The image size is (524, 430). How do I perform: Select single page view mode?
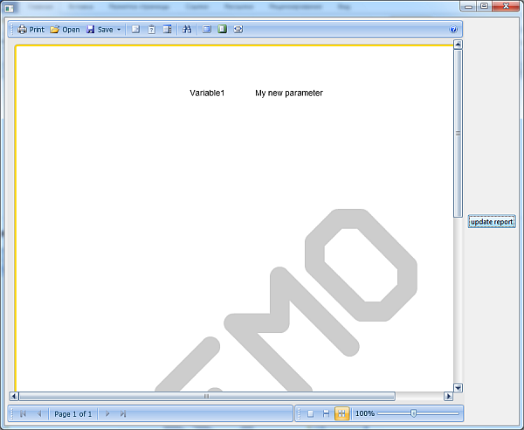(x=310, y=413)
